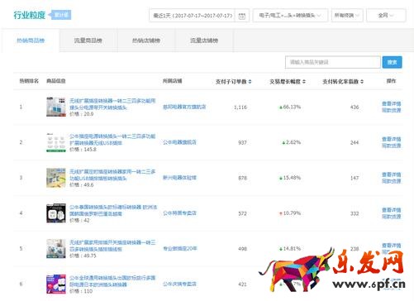Viewport: 414px width, 301px height.
Task: Open product title link priced 49.75
Action: click(x=112, y=246)
